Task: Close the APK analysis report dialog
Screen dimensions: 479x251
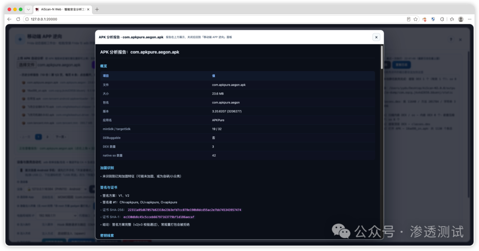Action: [376, 37]
